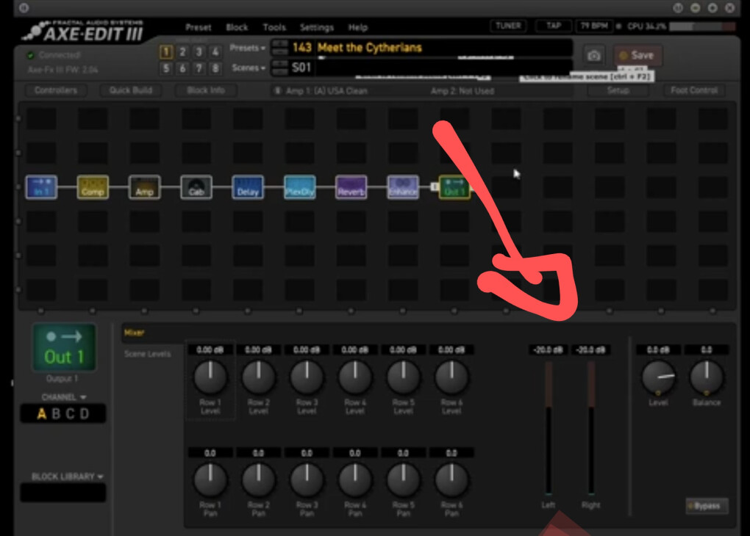Viewport: 750px width, 536px height.
Task: Open Quick Build
Action: (131, 90)
